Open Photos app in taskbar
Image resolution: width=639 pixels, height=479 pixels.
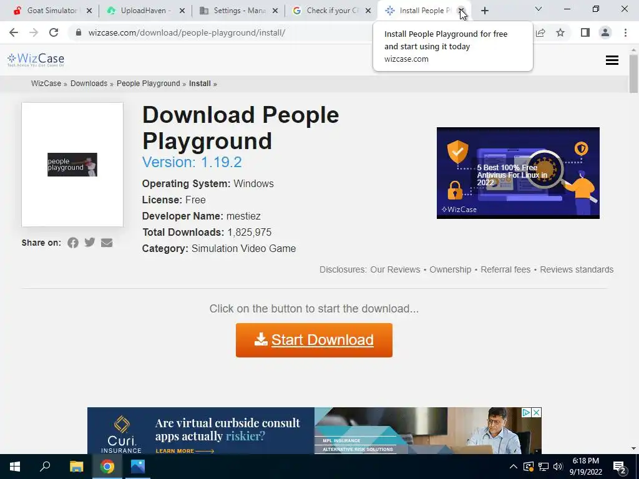138,467
